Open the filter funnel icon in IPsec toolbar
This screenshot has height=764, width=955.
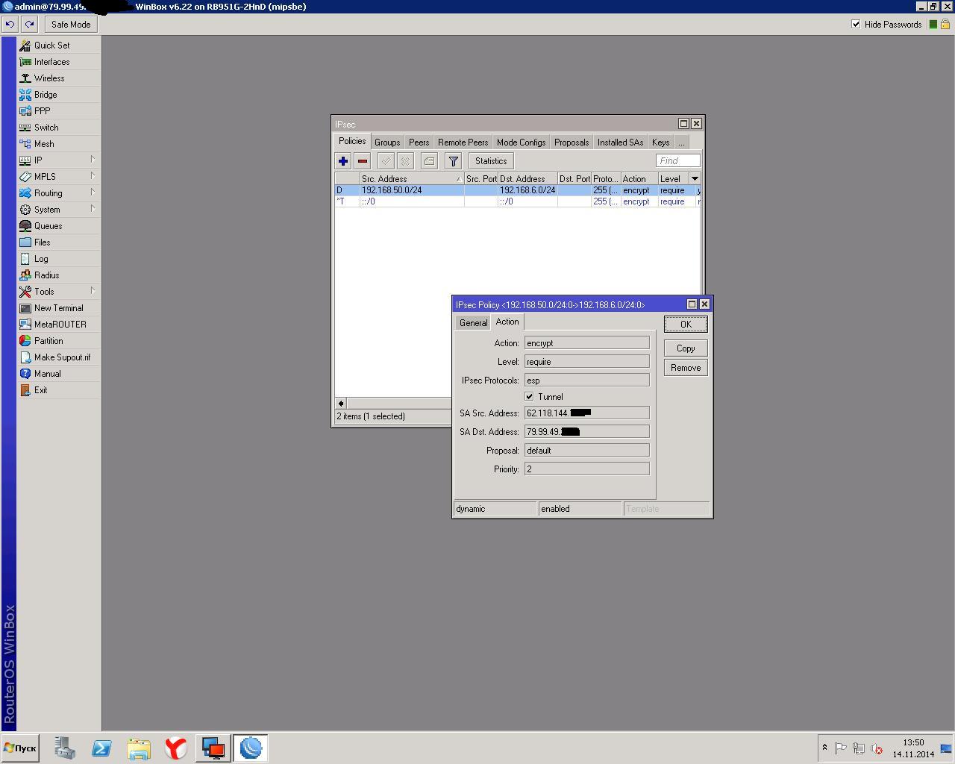point(453,161)
